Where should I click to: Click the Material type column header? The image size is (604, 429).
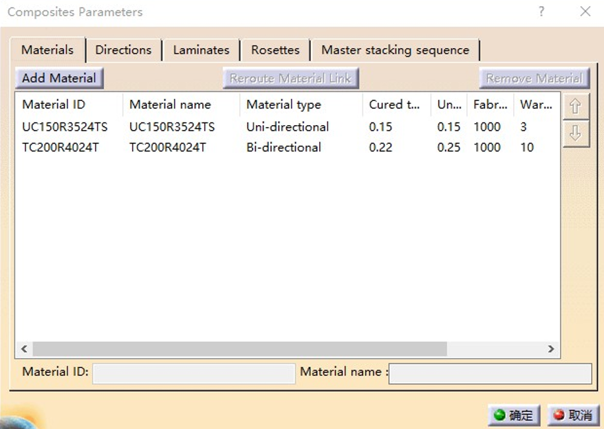click(x=301, y=104)
